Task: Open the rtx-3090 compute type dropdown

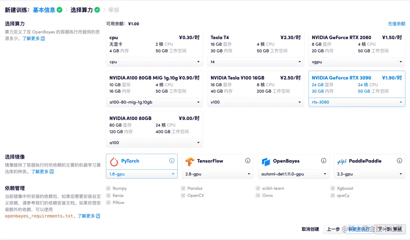Action: tap(357, 102)
